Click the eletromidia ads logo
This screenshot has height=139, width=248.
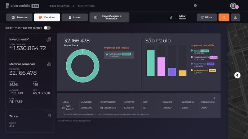coord(23,6)
